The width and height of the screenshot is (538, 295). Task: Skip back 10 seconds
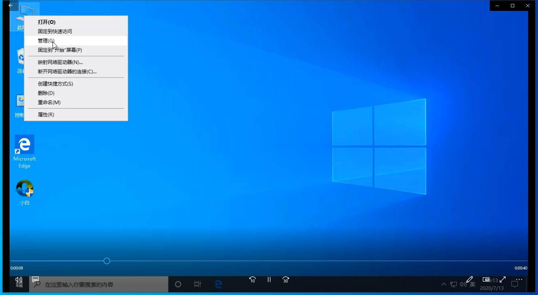[x=252, y=280]
